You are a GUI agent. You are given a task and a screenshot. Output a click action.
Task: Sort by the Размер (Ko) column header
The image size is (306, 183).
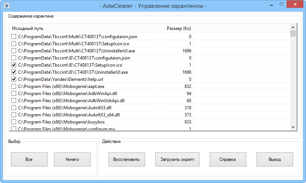point(176,28)
